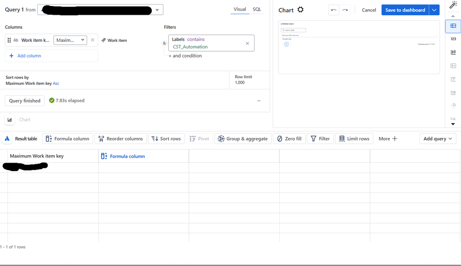The width and height of the screenshot is (461, 266).
Task: Choose Reorder columns step
Action: [120, 139]
